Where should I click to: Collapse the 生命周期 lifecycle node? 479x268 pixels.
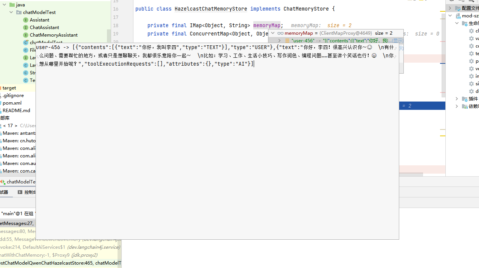[x=457, y=23]
